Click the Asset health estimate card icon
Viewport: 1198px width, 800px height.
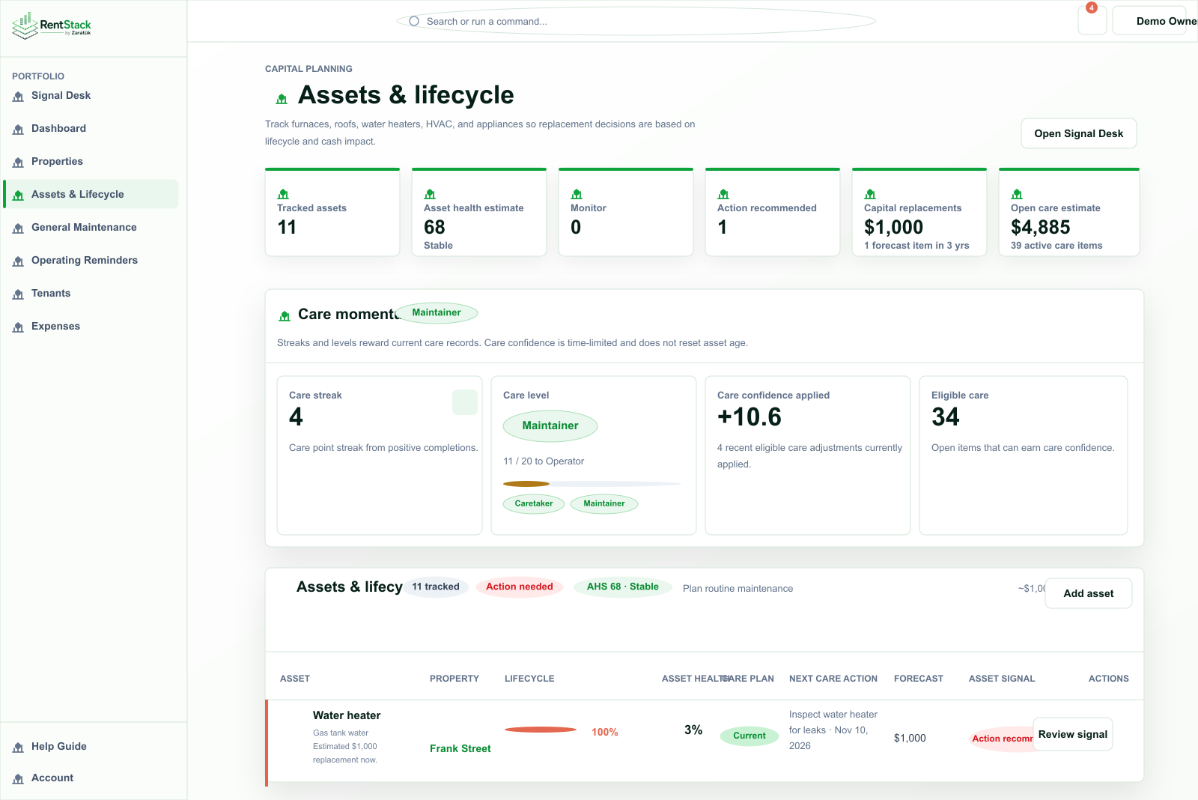point(430,194)
